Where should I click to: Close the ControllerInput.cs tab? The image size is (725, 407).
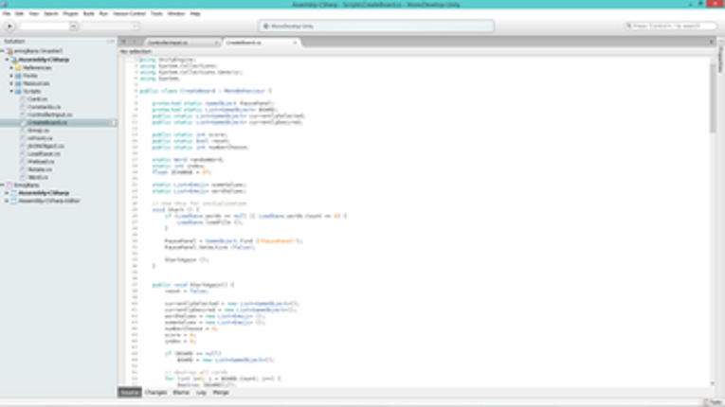pyautogui.click(x=216, y=43)
